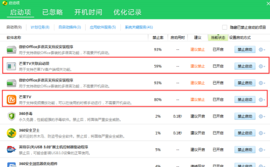Select 英特尔(R)USB 3.0扩展主机控制器驱动程序 text
Viewport: 270px width, 167px height.
point(54,147)
